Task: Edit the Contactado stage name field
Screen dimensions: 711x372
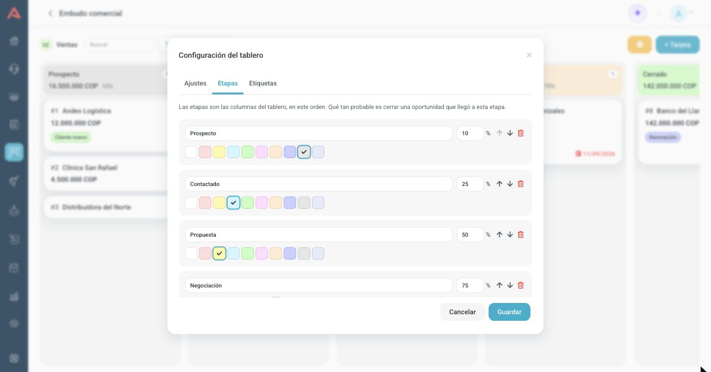Action: pyautogui.click(x=319, y=184)
